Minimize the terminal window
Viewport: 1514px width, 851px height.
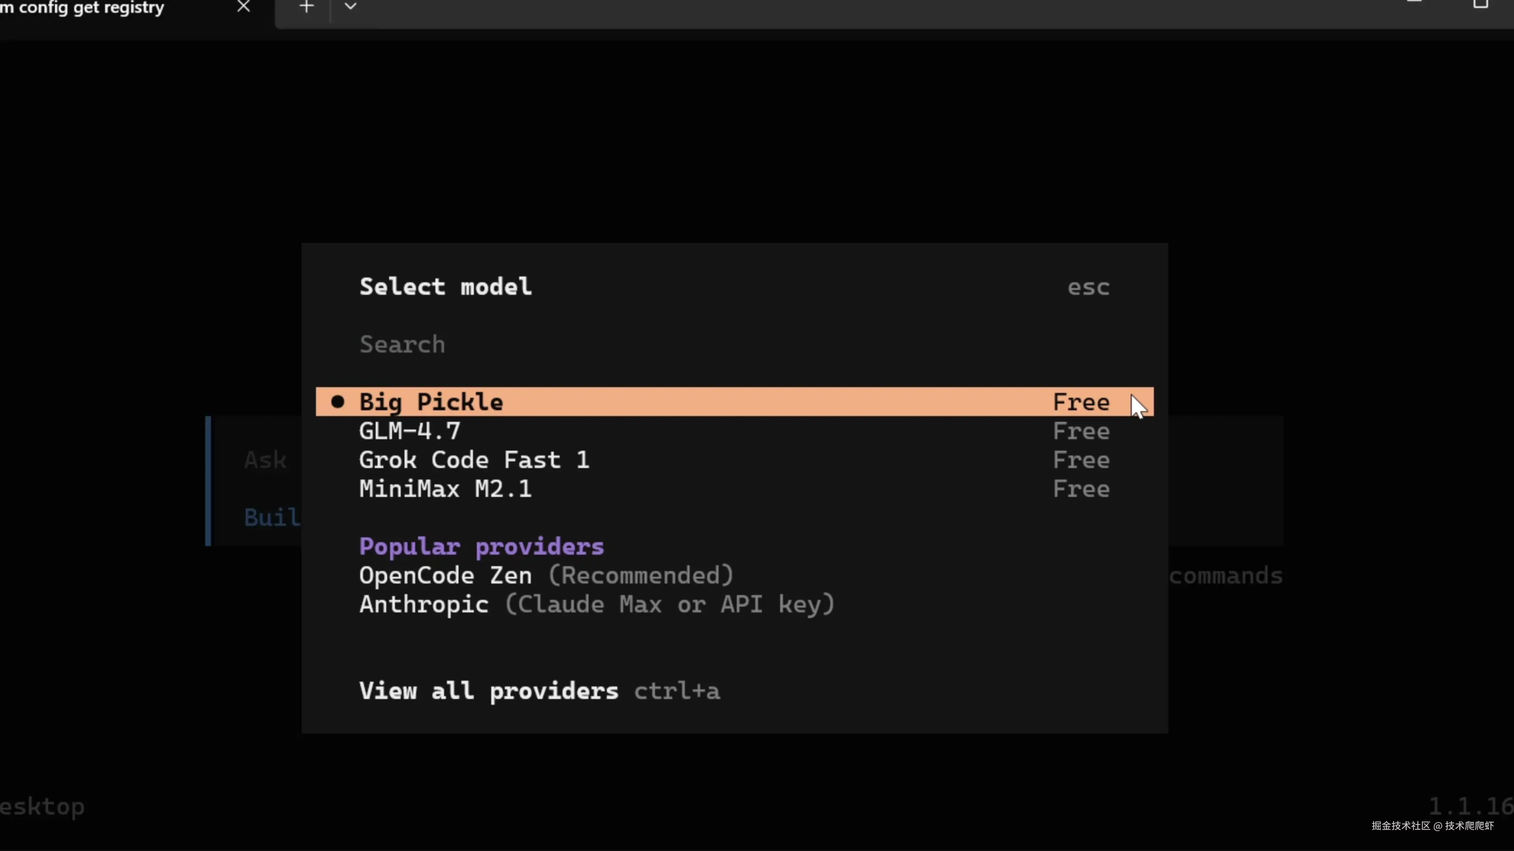1413,2
